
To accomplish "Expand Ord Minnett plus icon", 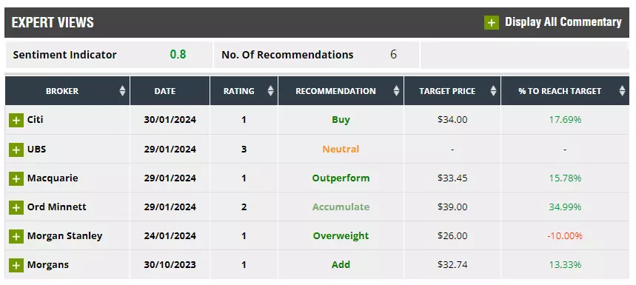I will coord(16,207).
